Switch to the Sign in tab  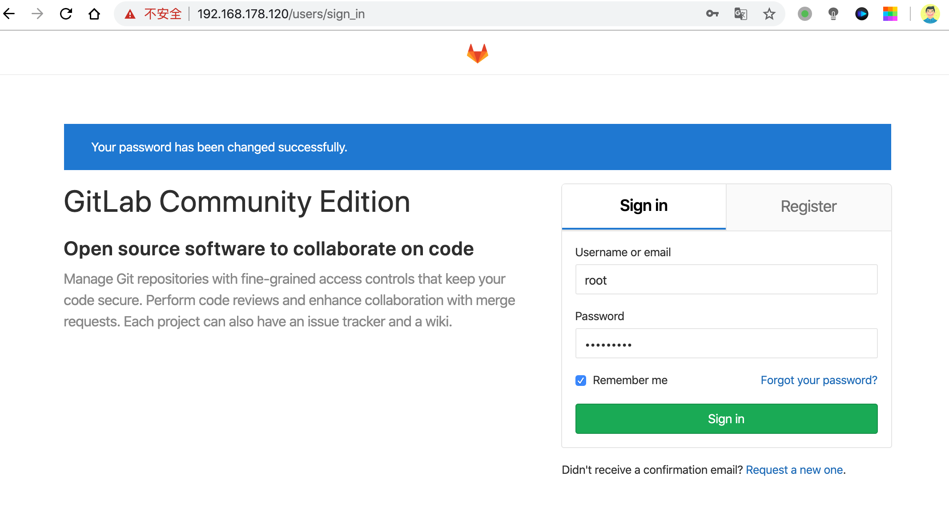point(644,206)
